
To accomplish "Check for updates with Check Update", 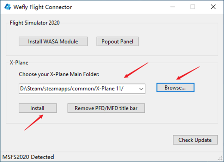I will [195, 140].
